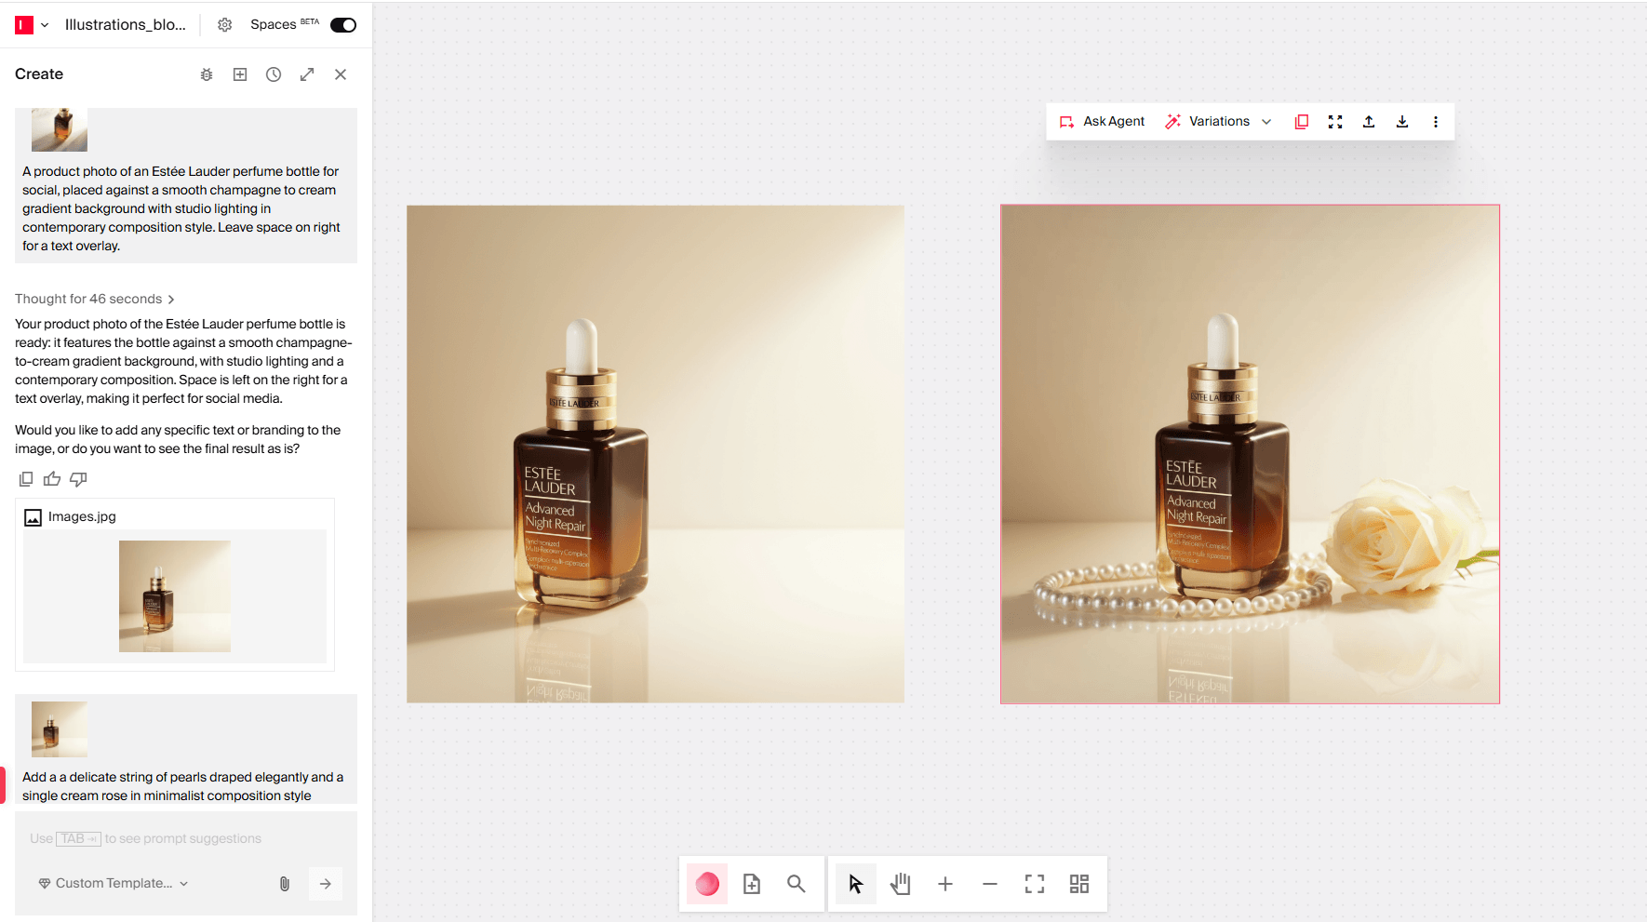Image resolution: width=1647 pixels, height=922 pixels.
Task: Duplicate the image using the copy icon
Action: pos(1301,121)
